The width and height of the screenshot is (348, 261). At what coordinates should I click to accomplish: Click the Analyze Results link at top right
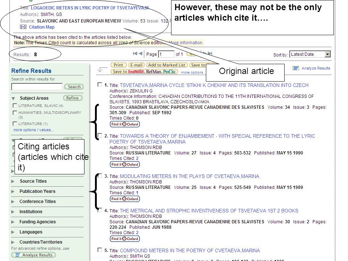316,68
